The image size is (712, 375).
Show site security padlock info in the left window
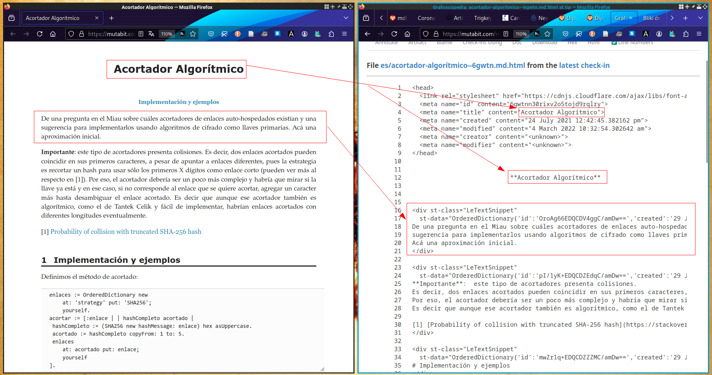click(x=82, y=34)
